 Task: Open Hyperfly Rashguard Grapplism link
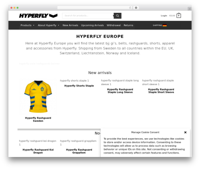point(79,151)
